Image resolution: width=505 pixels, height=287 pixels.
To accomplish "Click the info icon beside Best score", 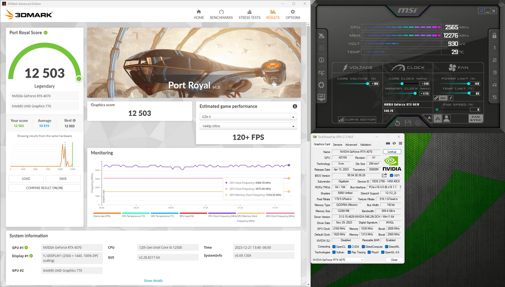I will tap(74, 121).
